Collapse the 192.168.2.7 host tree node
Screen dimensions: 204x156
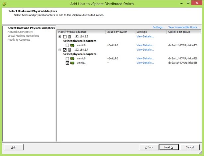(x=60, y=50)
